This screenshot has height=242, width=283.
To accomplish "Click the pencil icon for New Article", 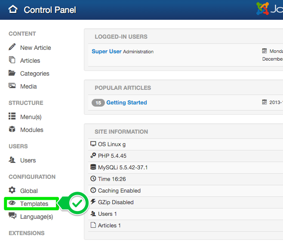I will pos(12,47).
